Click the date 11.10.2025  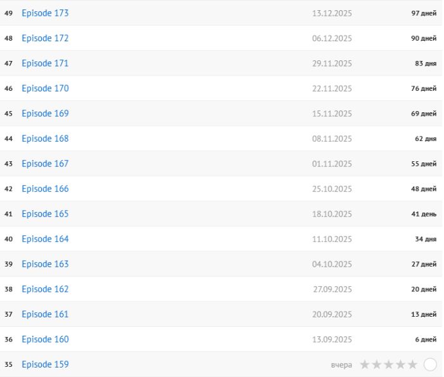332,239
